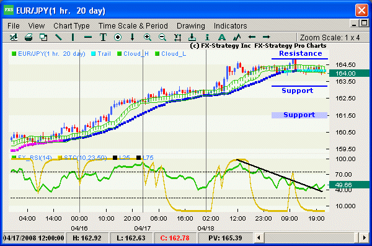372x246 pixels.
Task: Click the FXS logo in the title bar
Action: point(9,10)
